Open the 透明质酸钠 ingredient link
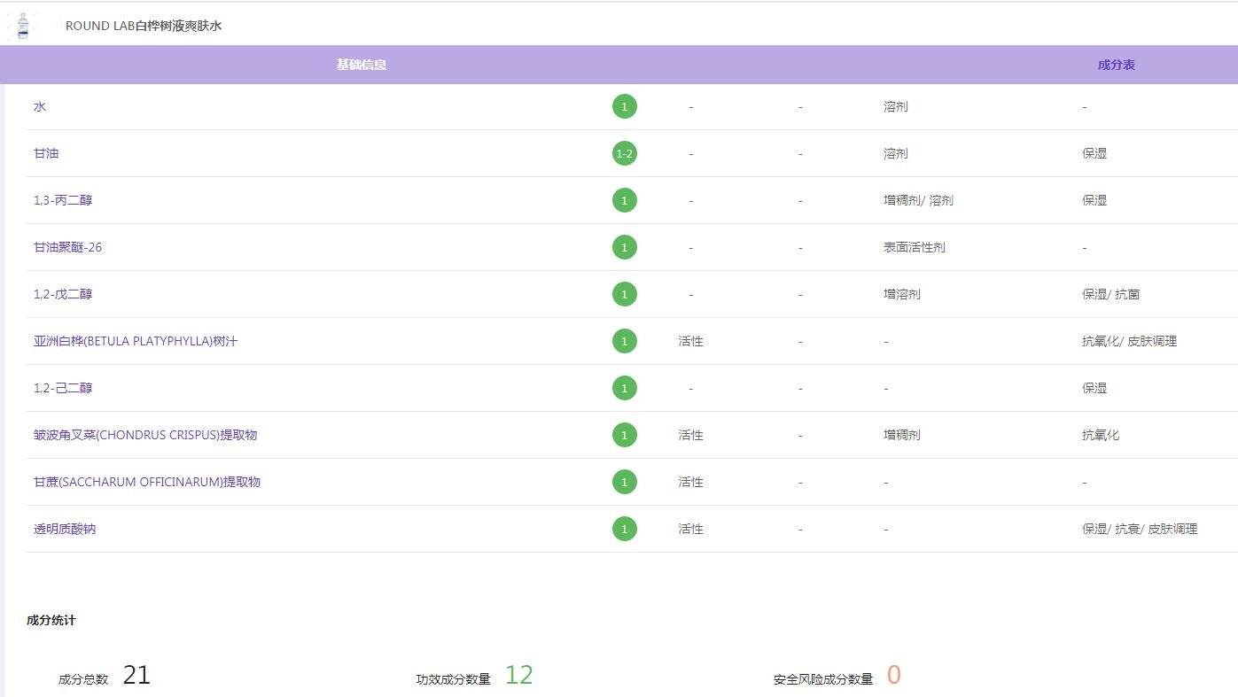The height and width of the screenshot is (697, 1238). point(65,529)
